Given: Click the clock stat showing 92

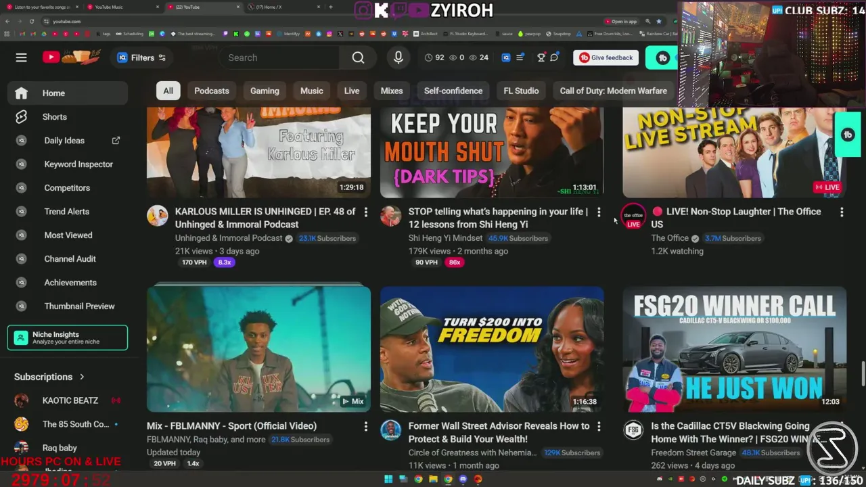Looking at the screenshot, I should pyautogui.click(x=434, y=57).
